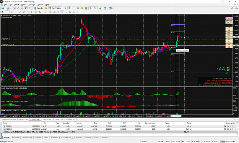This screenshot has height=143, width=239.
Task: Click M5 timeframe button on chart
Action: pyautogui.click(x=229, y=30)
